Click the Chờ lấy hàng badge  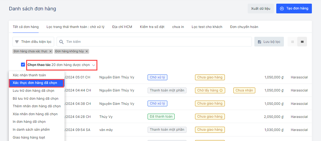click(210, 90)
